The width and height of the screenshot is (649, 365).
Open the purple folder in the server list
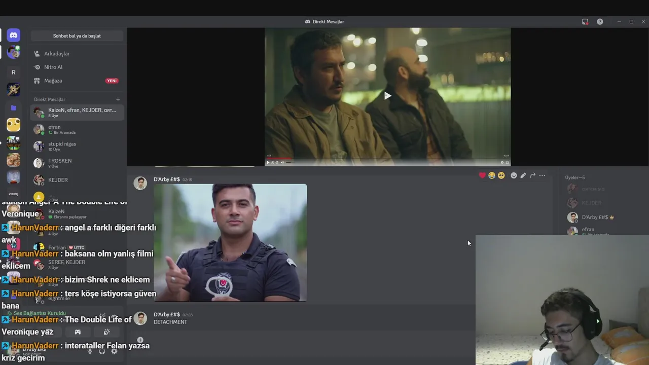(x=14, y=108)
